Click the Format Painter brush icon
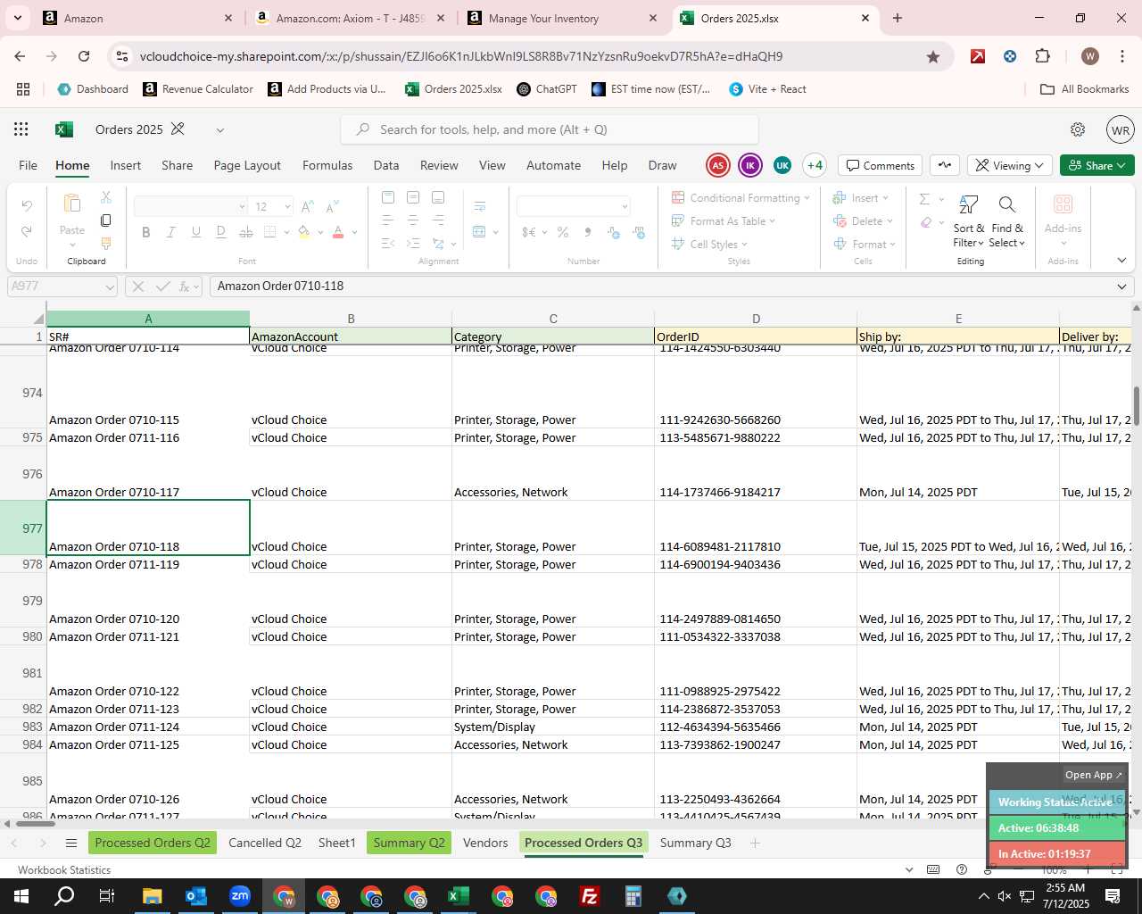The image size is (1142, 914). [x=106, y=243]
